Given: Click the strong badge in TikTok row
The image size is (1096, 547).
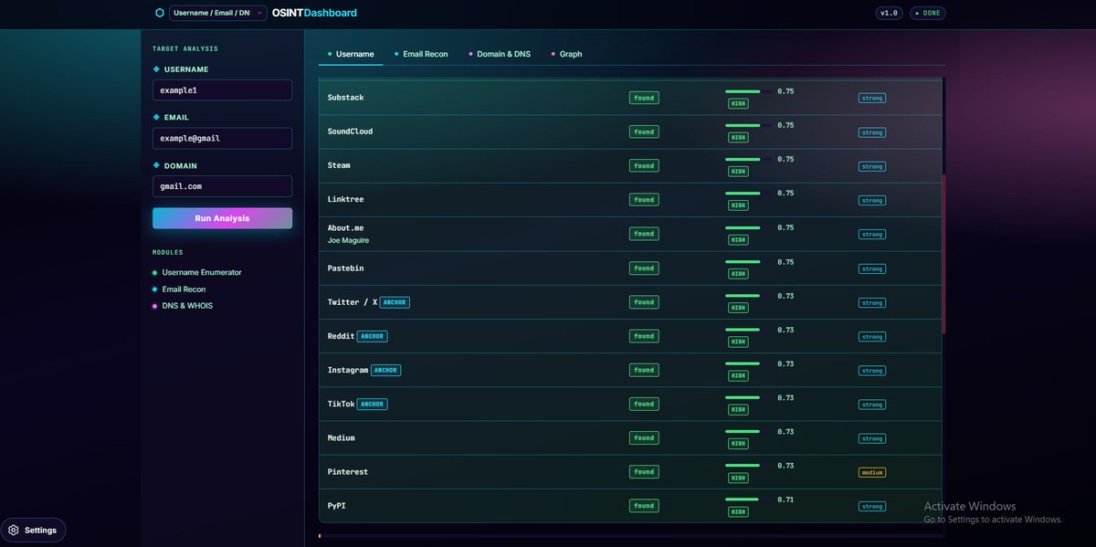Looking at the screenshot, I should tap(872, 405).
